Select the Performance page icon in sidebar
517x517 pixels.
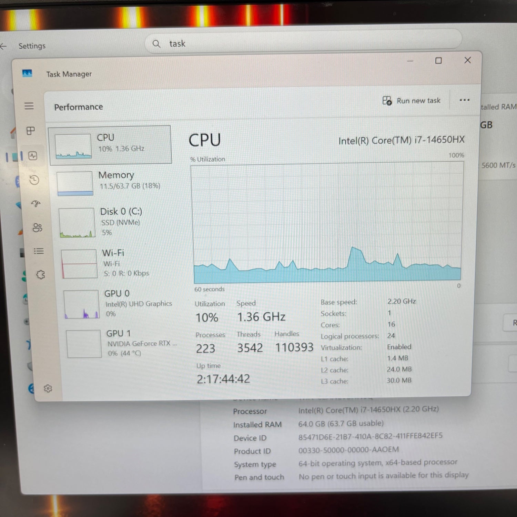[x=33, y=156]
